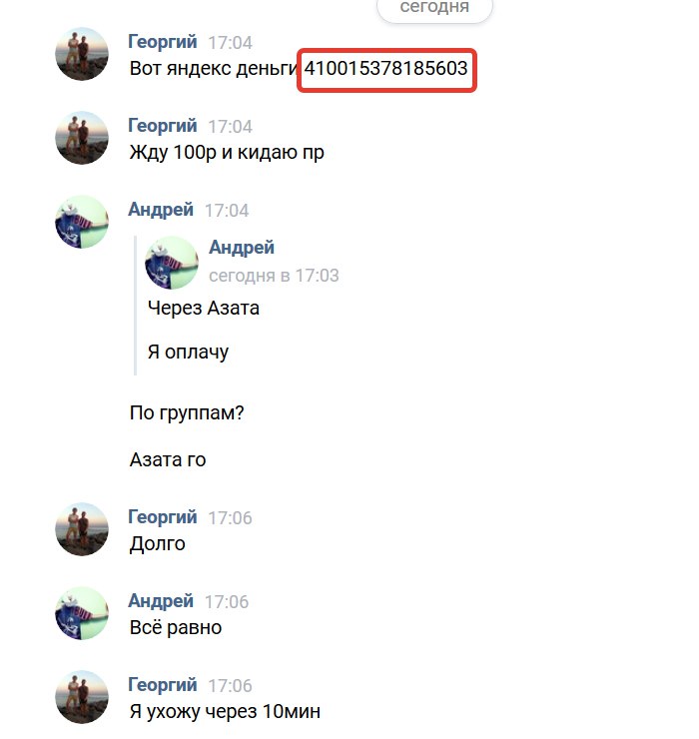This screenshot has height=739, width=699.
Task: Open the Георгий name link above "Жду 100р"
Action: coord(163,126)
